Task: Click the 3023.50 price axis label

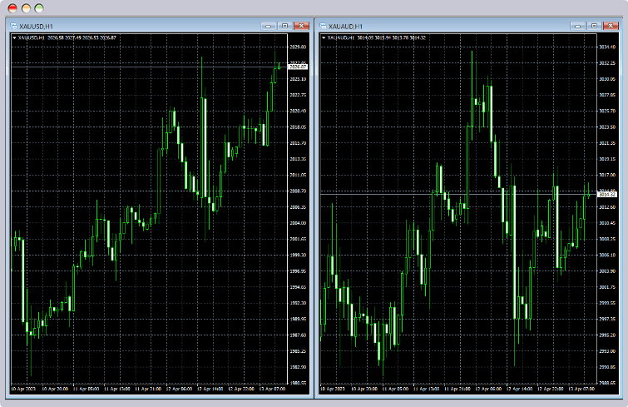Action: (607, 127)
